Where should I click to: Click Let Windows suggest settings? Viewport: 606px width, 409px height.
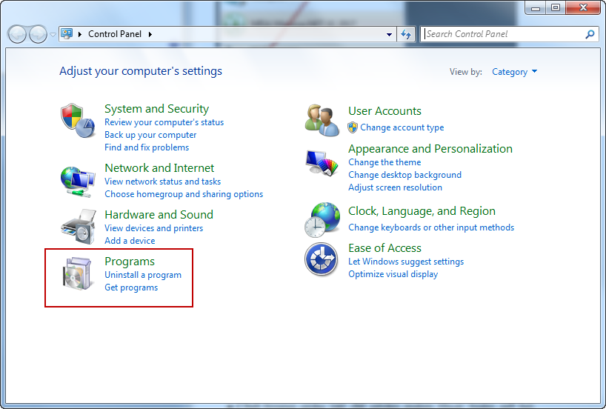click(406, 262)
